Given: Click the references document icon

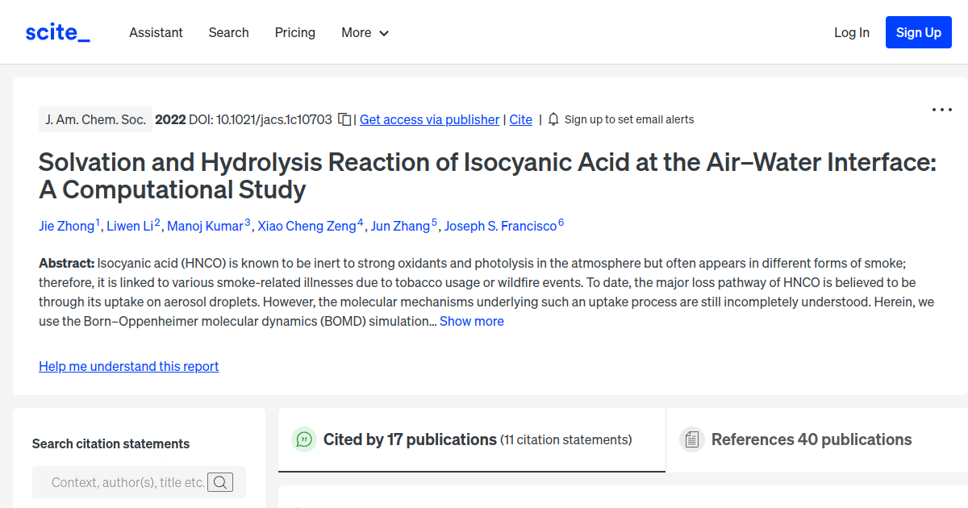Looking at the screenshot, I should [x=692, y=439].
